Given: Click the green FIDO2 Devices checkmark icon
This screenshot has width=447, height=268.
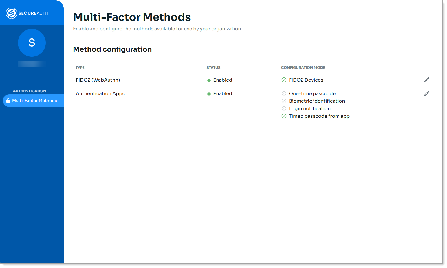Looking at the screenshot, I should pyautogui.click(x=284, y=80).
